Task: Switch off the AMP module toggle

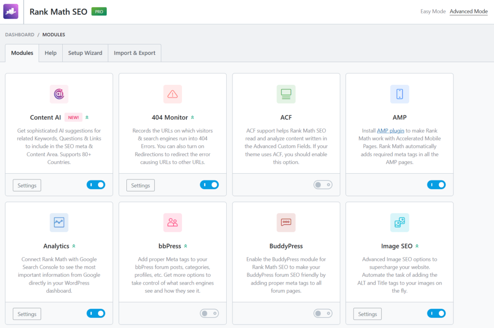Action: click(x=436, y=185)
